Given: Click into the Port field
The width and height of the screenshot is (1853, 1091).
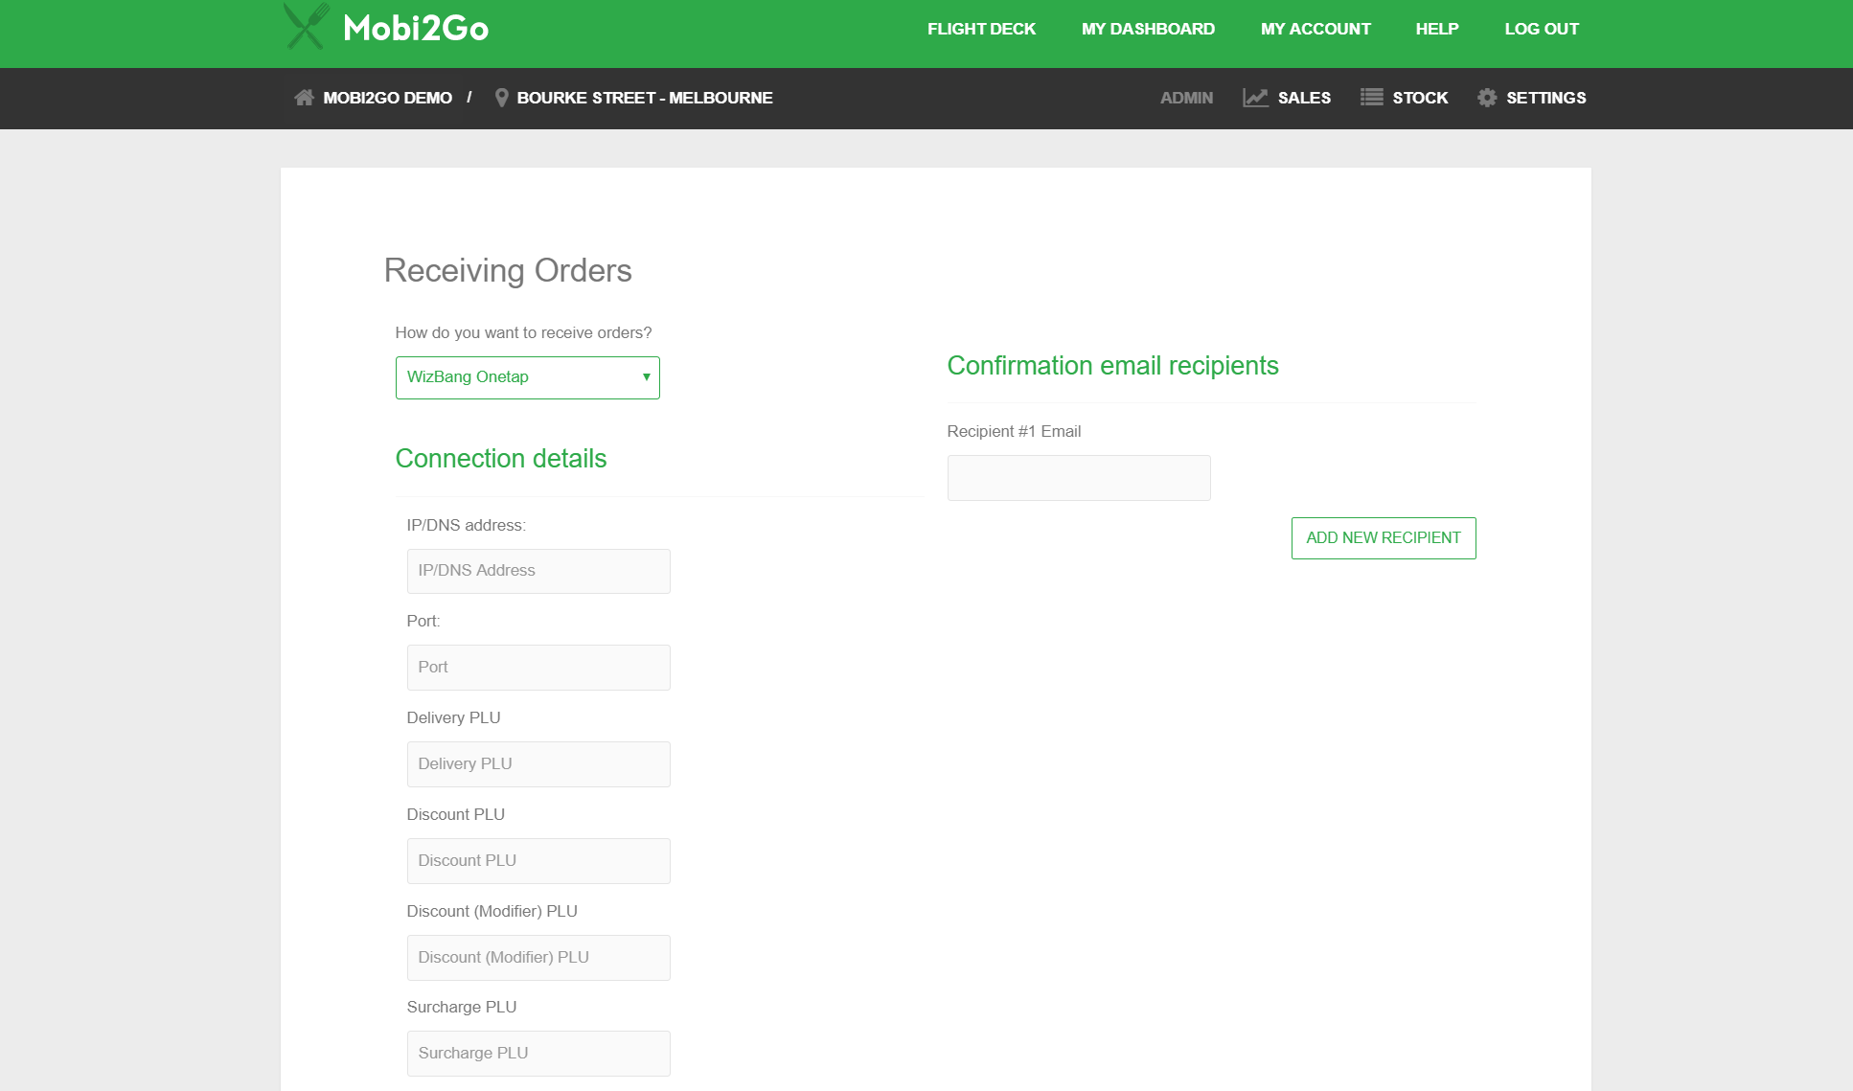Looking at the screenshot, I should pyautogui.click(x=538, y=668).
